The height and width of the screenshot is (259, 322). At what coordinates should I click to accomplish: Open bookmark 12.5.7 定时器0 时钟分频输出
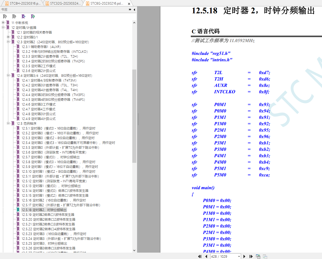51,157
